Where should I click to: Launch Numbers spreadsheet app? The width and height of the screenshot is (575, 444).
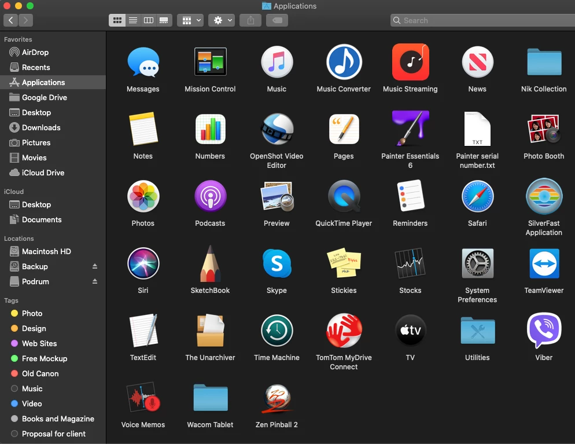[x=210, y=129]
